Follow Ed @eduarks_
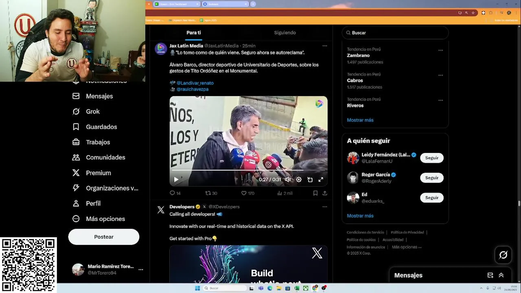This screenshot has height=293, width=521. (x=432, y=198)
